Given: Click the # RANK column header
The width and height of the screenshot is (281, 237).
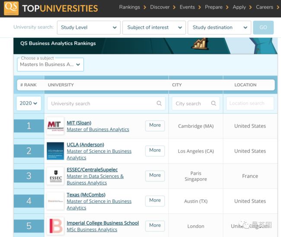Looking at the screenshot, I should point(29,85).
